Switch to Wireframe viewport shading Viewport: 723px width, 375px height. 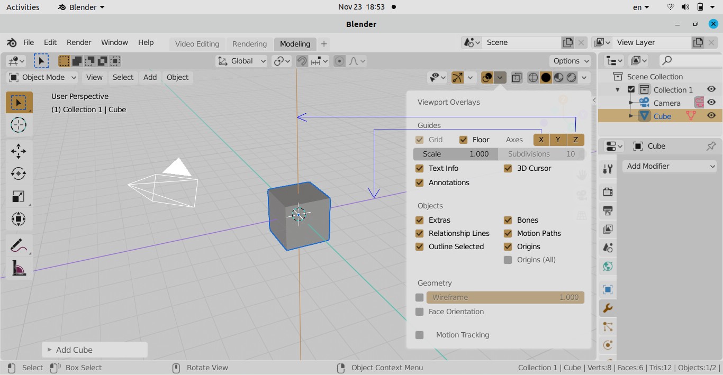(534, 78)
